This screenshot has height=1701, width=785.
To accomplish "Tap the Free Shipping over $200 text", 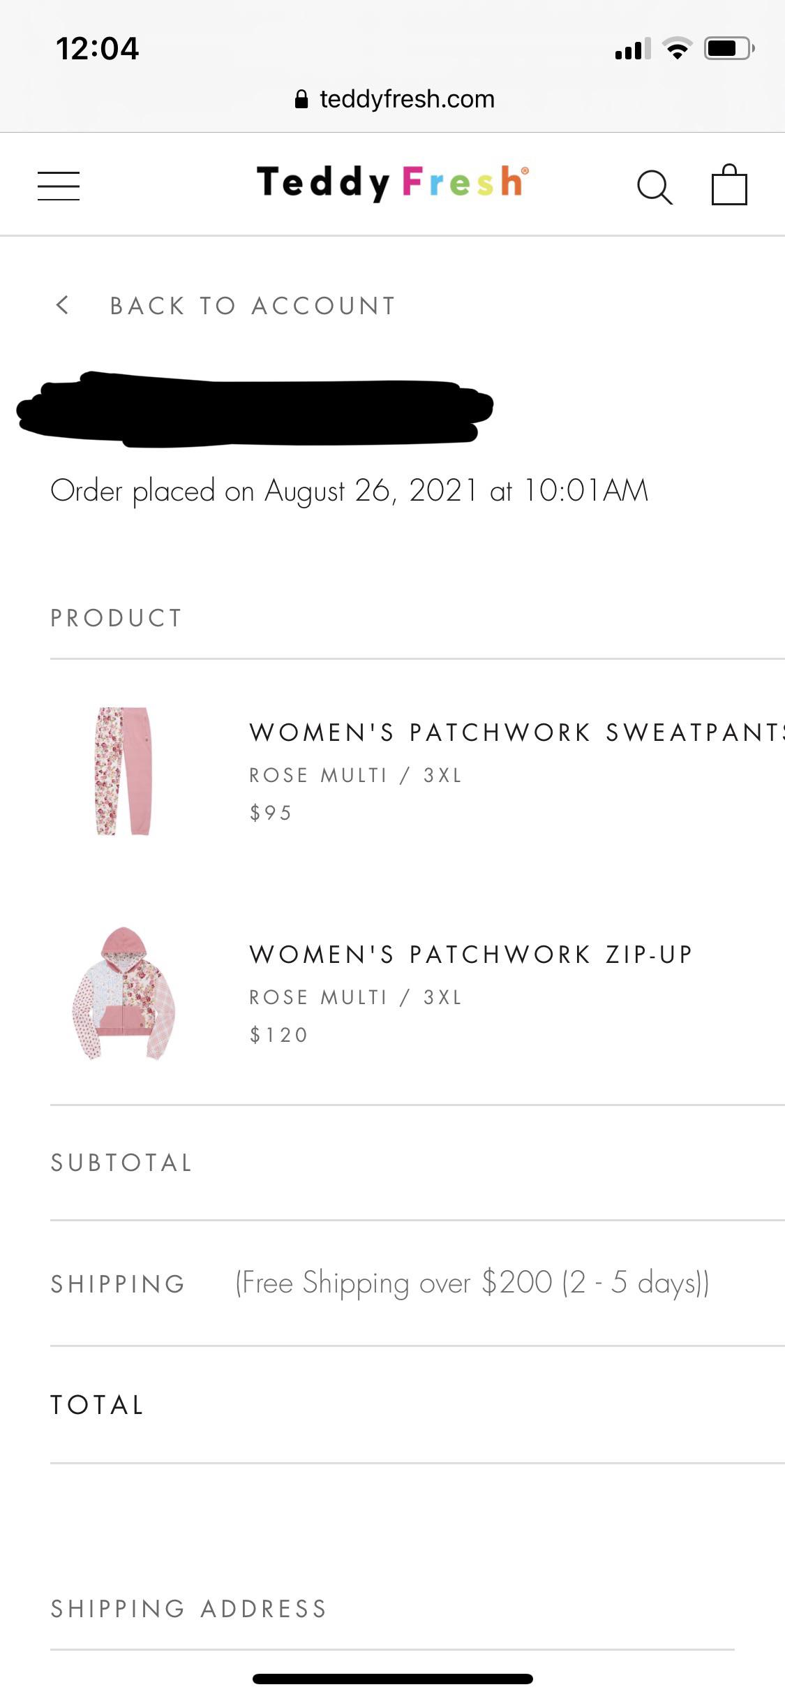I will [472, 1283].
